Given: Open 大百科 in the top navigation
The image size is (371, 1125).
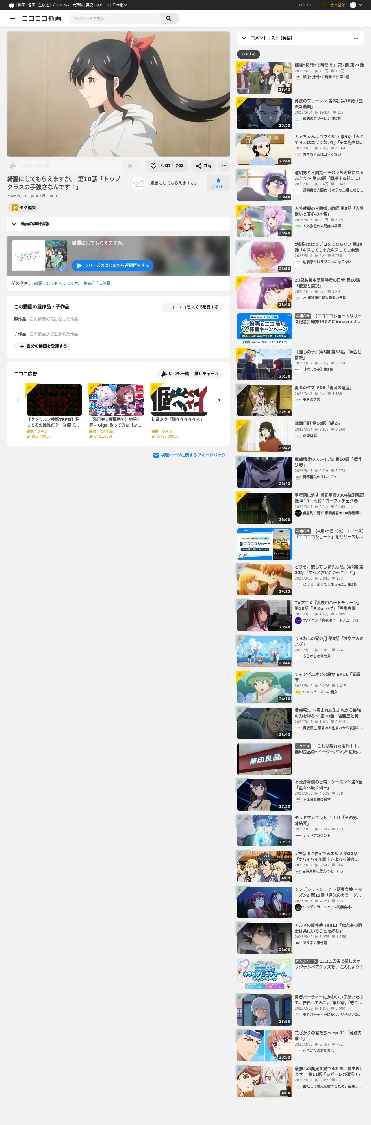Looking at the screenshot, I should pyautogui.click(x=78, y=5).
